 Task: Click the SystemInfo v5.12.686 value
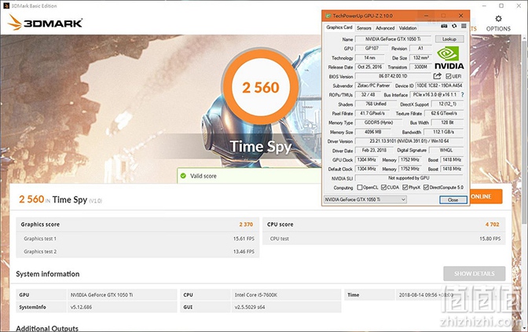click(x=81, y=307)
